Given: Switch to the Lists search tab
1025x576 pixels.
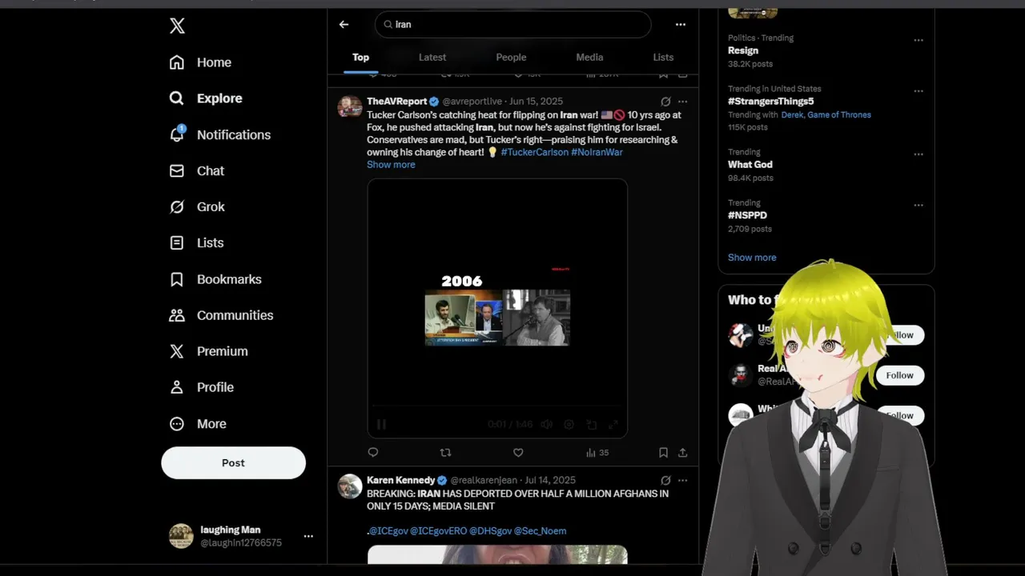Looking at the screenshot, I should (663, 58).
